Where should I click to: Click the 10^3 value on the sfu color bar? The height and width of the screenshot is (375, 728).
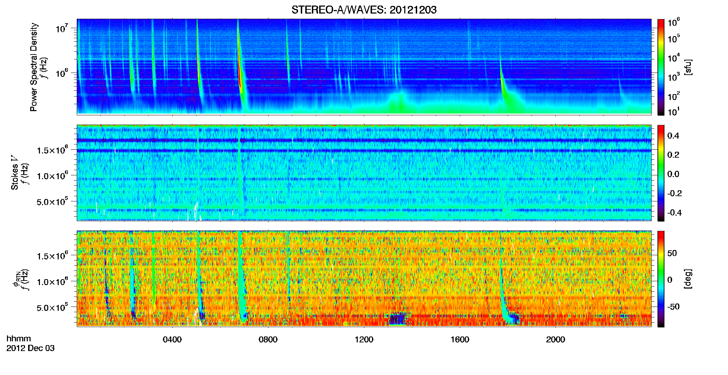[x=674, y=77]
